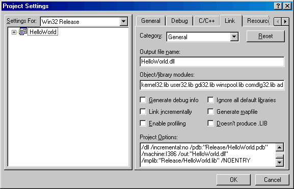Close the Project Settings dialog
Screen dimensions: 294x189
[x=287, y=6]
